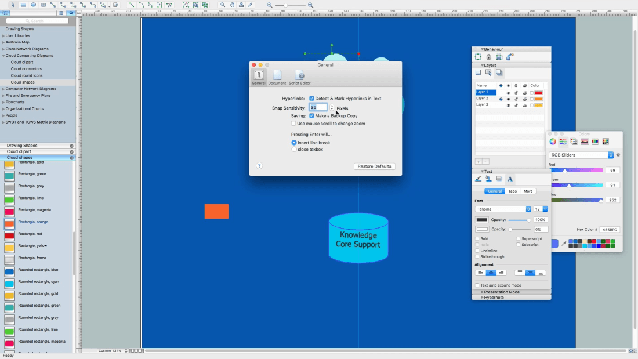Screen dimensions: 638x359
Task: Open the Tahoma font dropdown
Action: [x=503, y=209]
